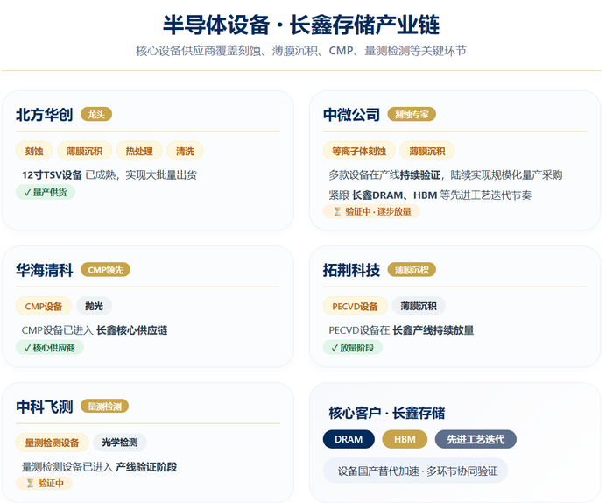Click the text PECVD设备在 长鑫产线持续放量
613x503 pixels.
[401, 330]
